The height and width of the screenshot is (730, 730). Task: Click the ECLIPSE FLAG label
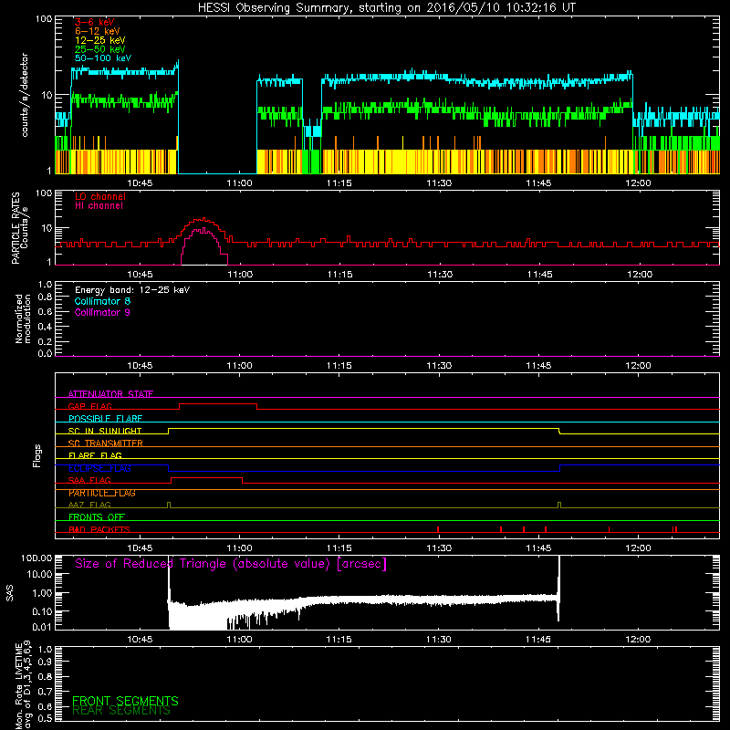click(99, 468)
